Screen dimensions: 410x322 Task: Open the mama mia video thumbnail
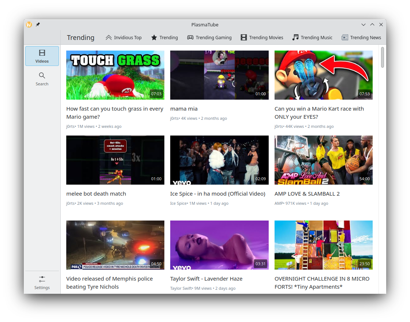(x=219, y=75)
